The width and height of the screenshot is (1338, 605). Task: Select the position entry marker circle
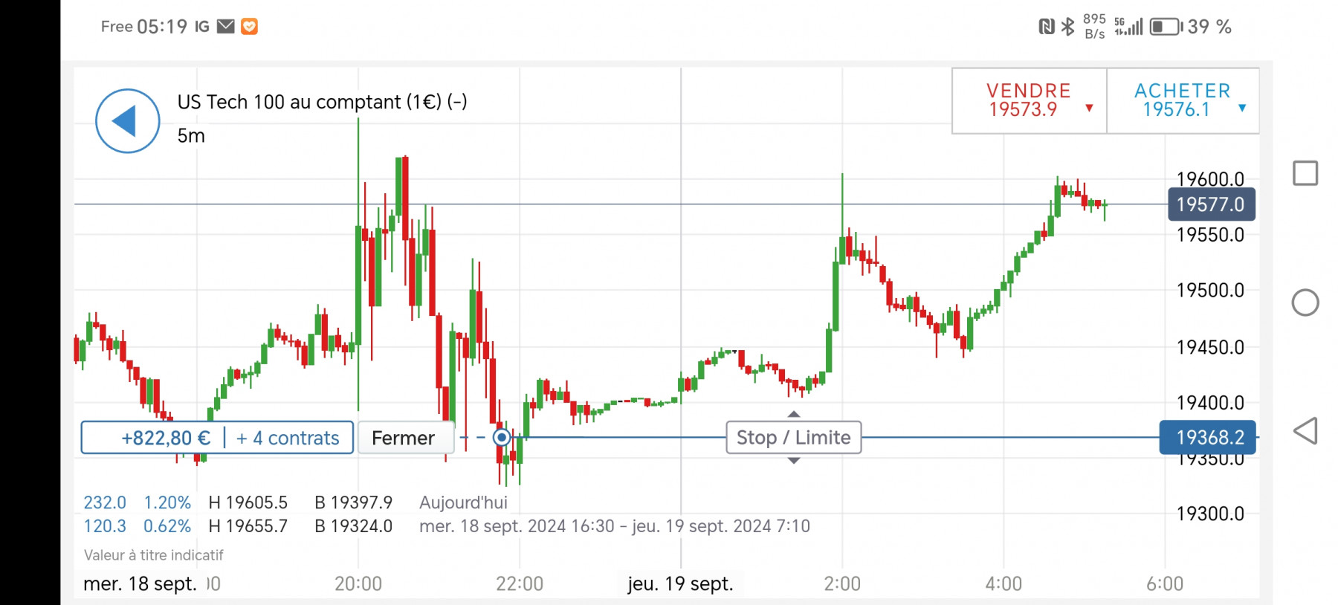pos(502,437)
